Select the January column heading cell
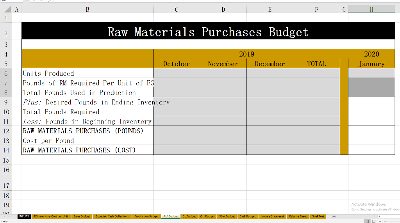 pyautogui.click(x=371, y=64)
